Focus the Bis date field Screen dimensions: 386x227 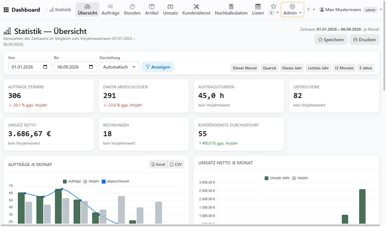(76, 67)
